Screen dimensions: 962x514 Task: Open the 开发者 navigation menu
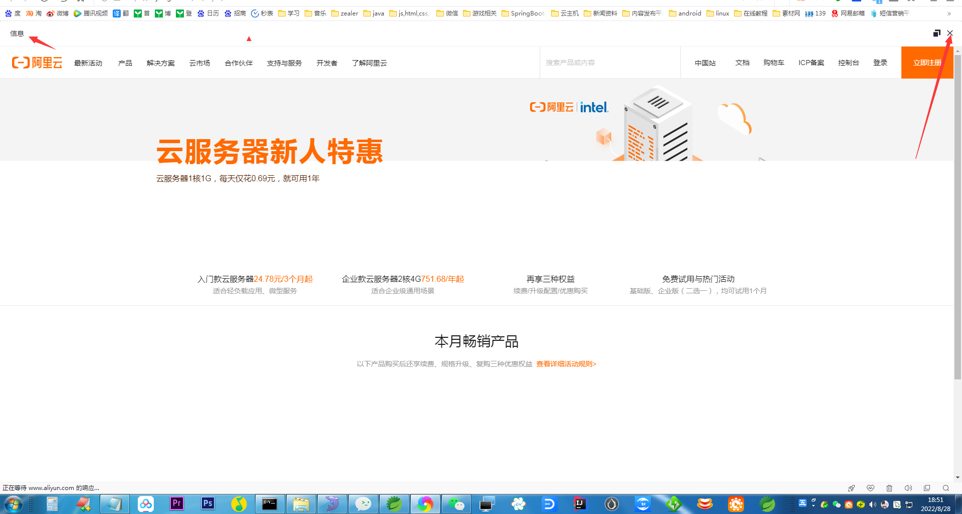(327, 63)
